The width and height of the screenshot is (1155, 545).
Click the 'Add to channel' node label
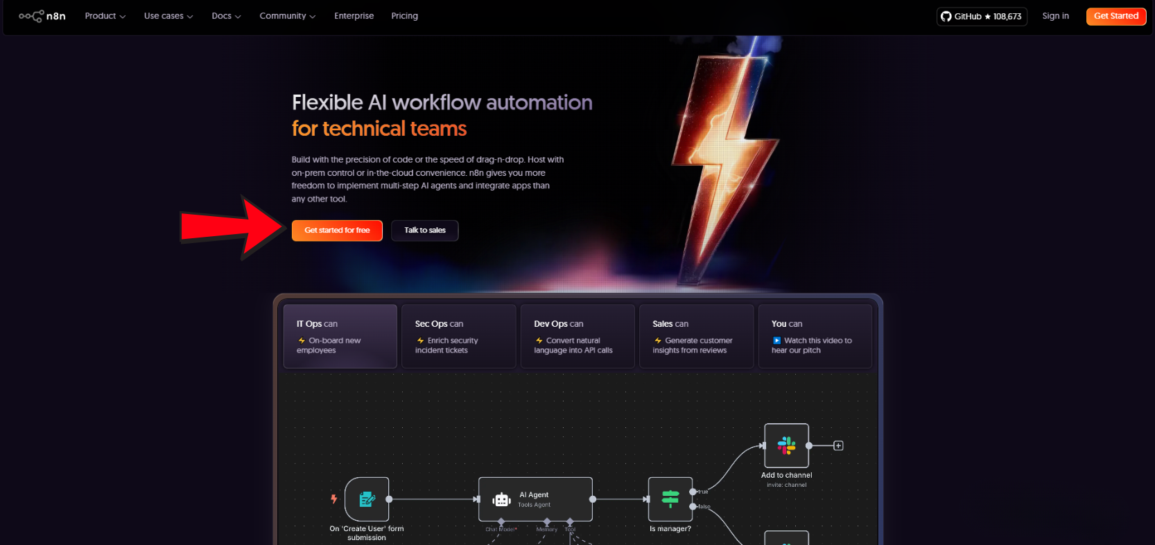(786, 475)
